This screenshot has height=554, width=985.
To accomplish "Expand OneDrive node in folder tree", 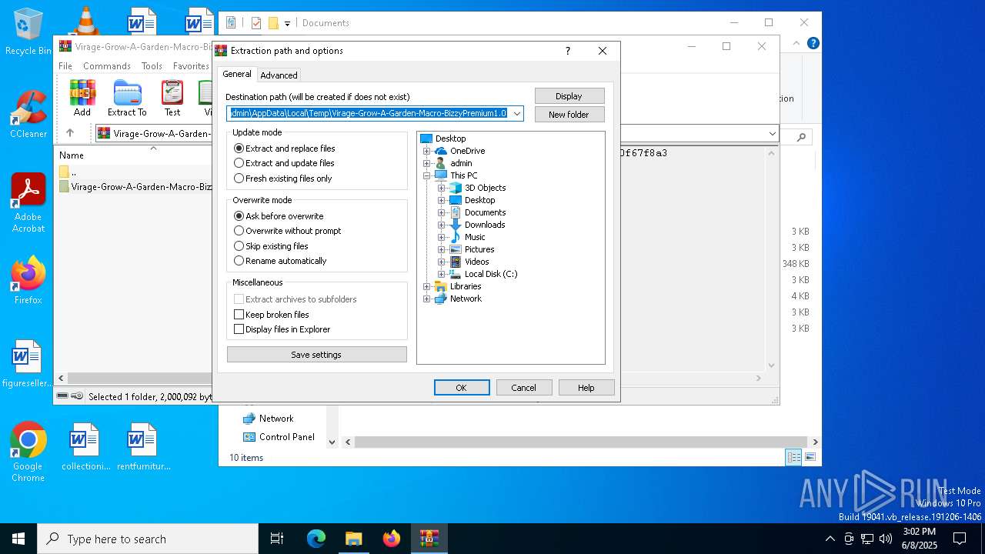I will click(427, 151).
